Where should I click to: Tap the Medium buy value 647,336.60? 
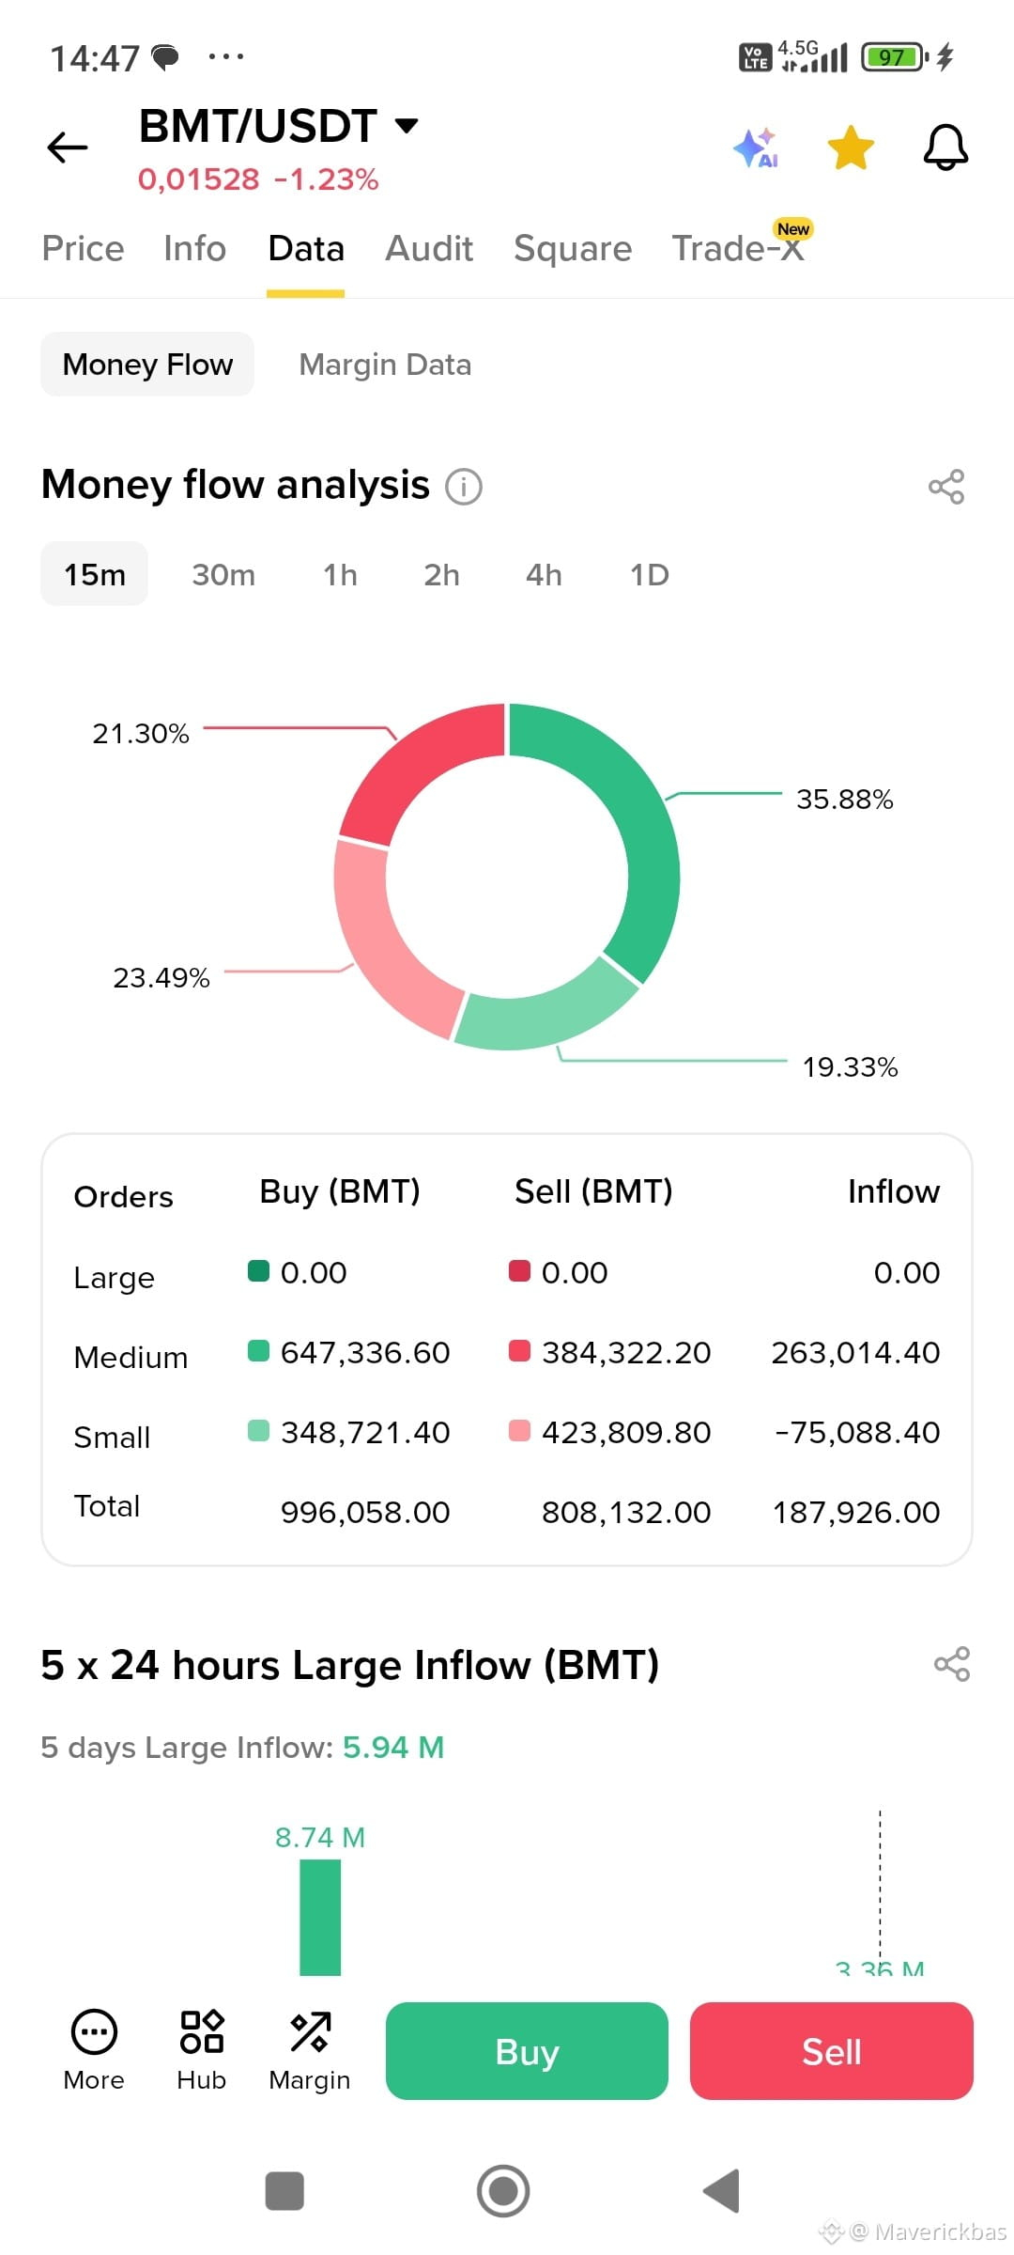[365, 1352]
